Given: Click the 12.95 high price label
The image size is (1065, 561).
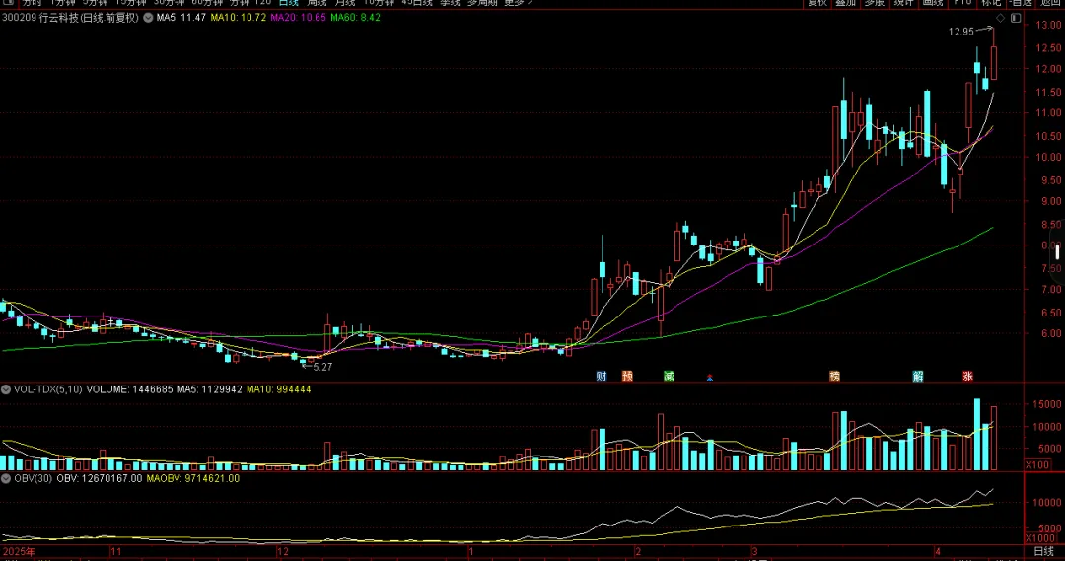Looking at the screenshot, I should coord(961,32).
